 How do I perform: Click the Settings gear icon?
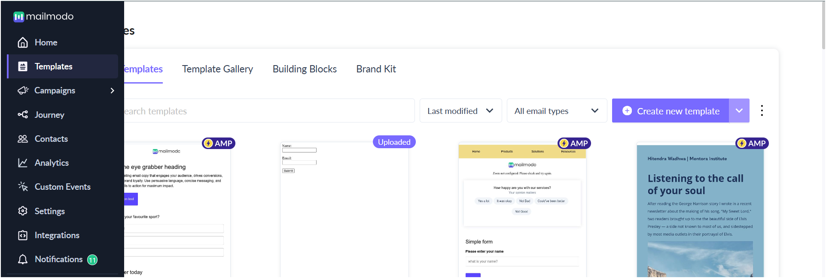[x=23, y=211]
